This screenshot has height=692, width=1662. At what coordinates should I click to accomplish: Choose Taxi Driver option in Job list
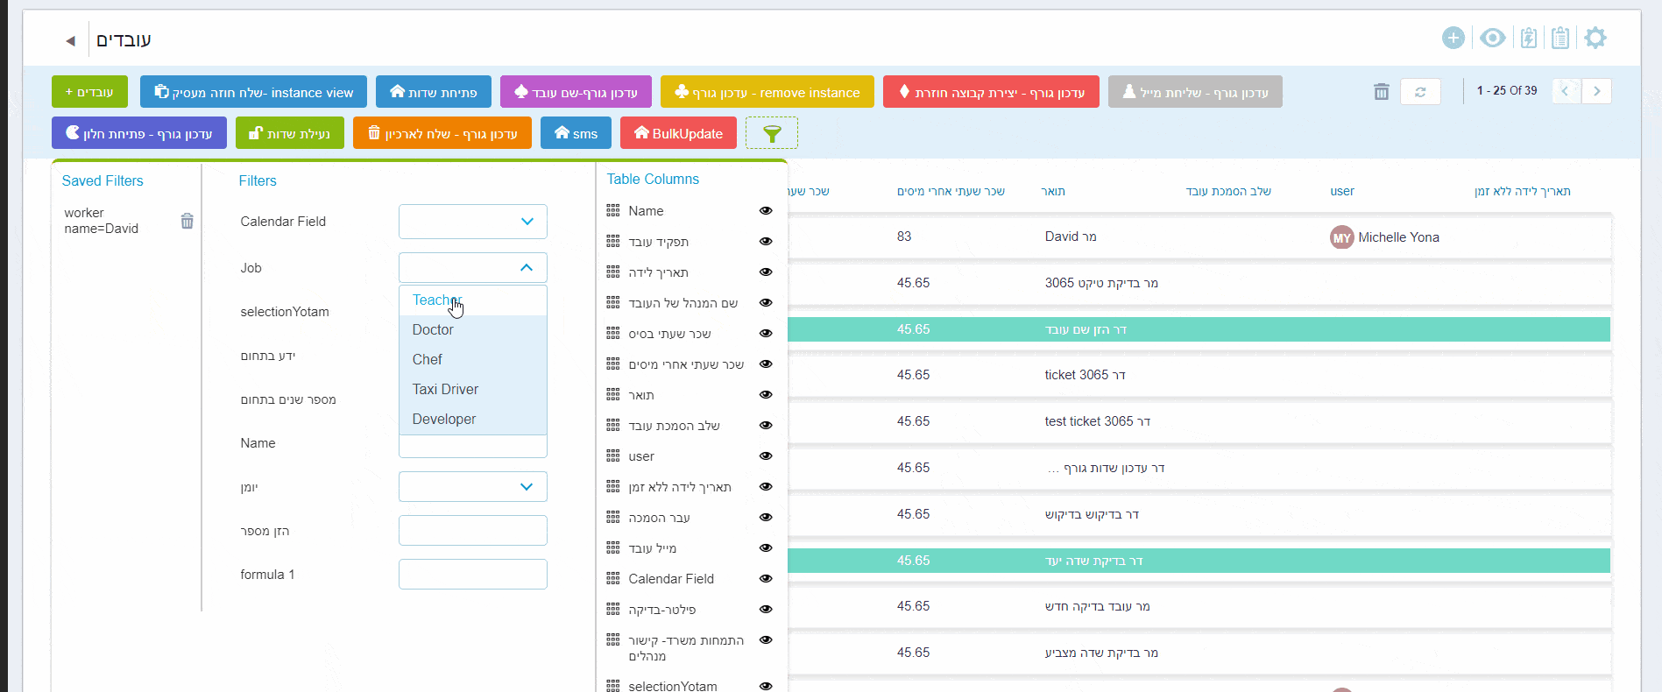pos(445,389)
